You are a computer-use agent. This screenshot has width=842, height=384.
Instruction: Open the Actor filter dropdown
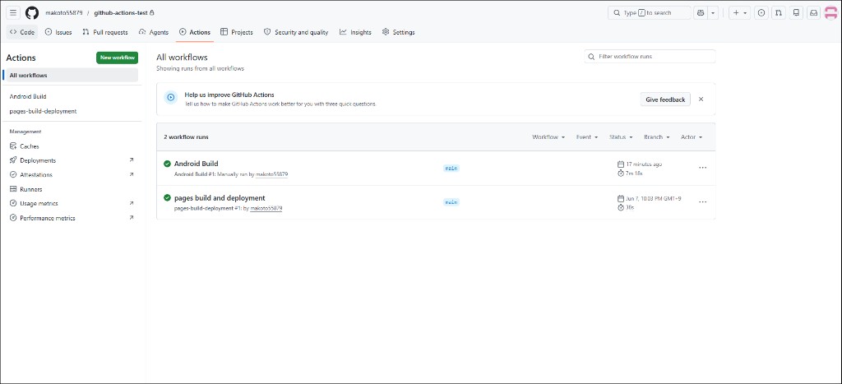tap(692, 137)
